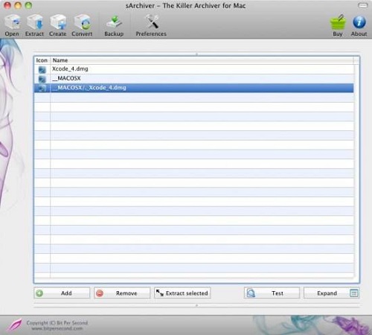Minimize the window with the yellow button
The width and height of the screenshot is (372, 335).
[18, 5]
